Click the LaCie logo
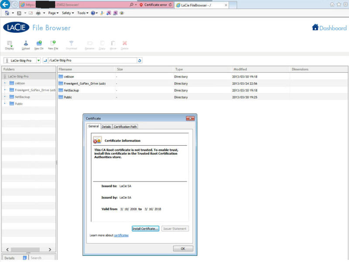349x262 pixels. point(16,27)
